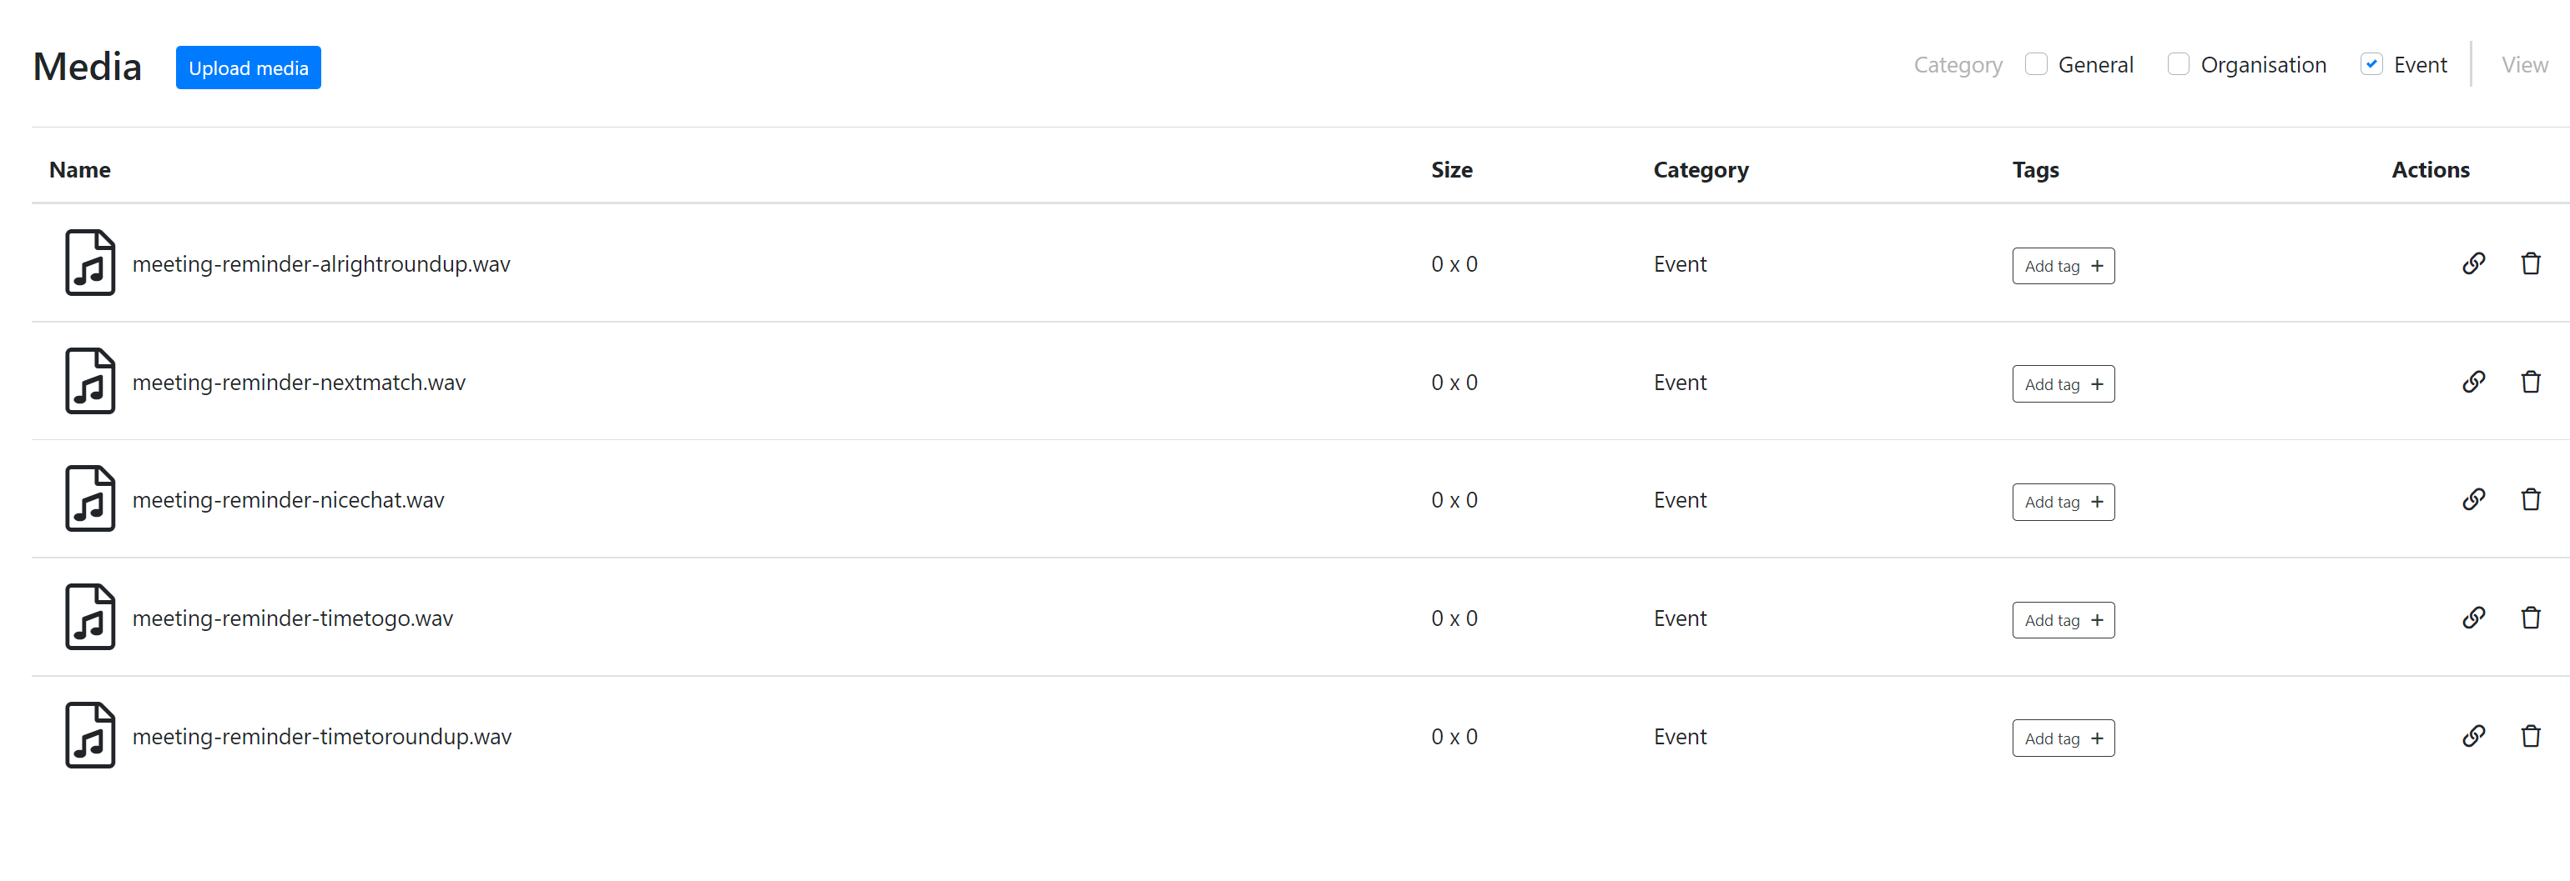Click audio file icon for meeting-reminder-nicechat.wav
The width and height of the screenshot is (2570, 881).
(x=90, y=499)
